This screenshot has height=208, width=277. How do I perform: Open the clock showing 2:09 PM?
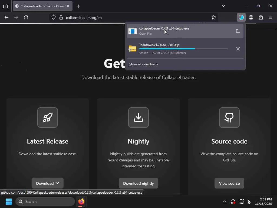pyautogui.click(x=263, y=201)
